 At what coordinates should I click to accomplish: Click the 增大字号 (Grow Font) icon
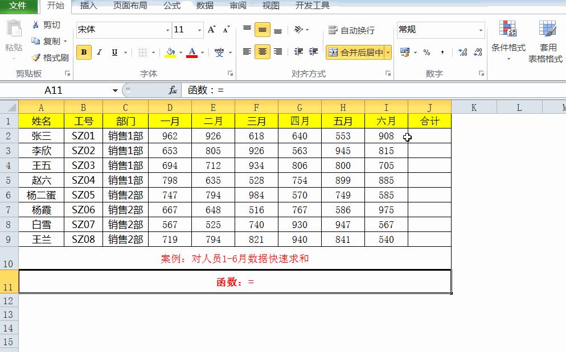pos(210,29)
